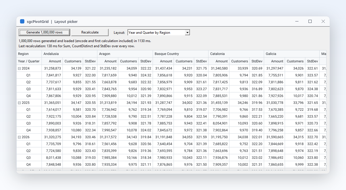Select the Andalusia region header

coord(70,54)
